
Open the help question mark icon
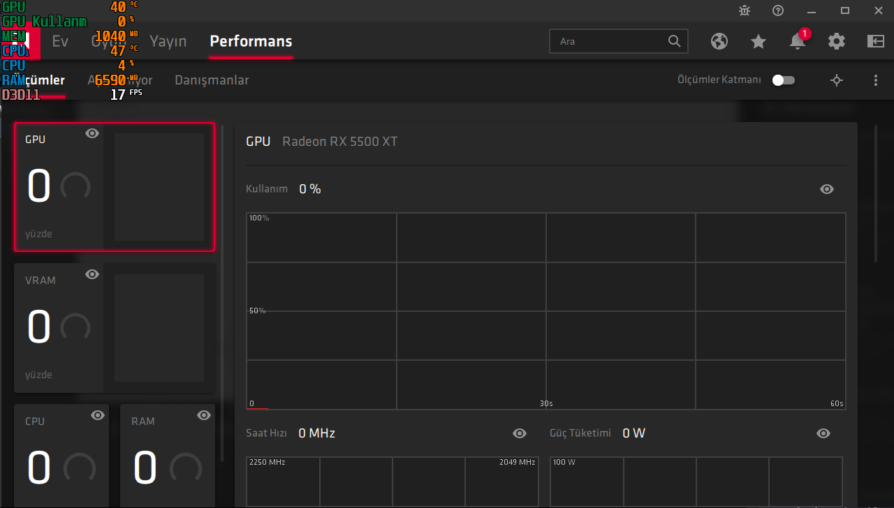tap(778, 10)
